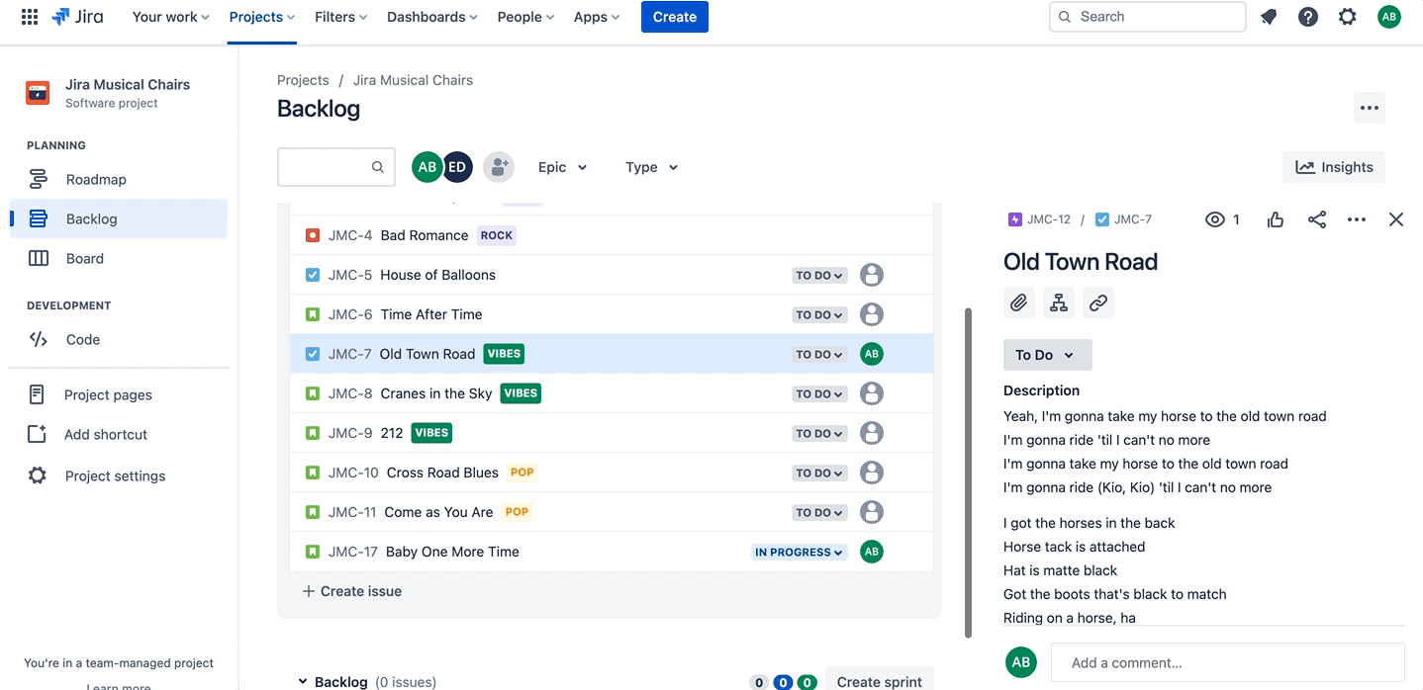
Task: Open the Epic filter dropdown
Action: tap(562, 167)
